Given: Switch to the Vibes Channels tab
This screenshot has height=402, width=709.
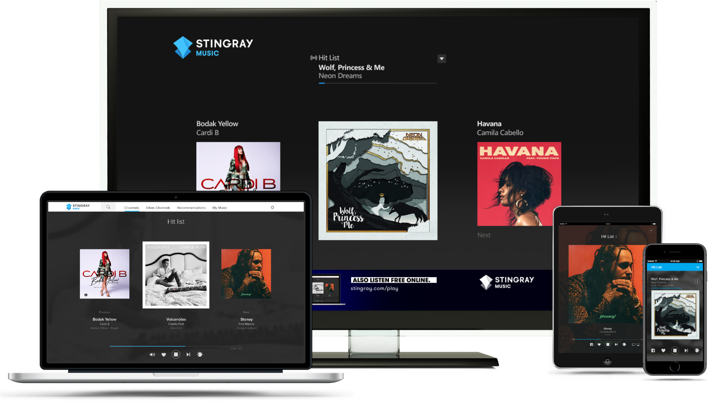Looking at the screenshot, I should coord(158,208).
